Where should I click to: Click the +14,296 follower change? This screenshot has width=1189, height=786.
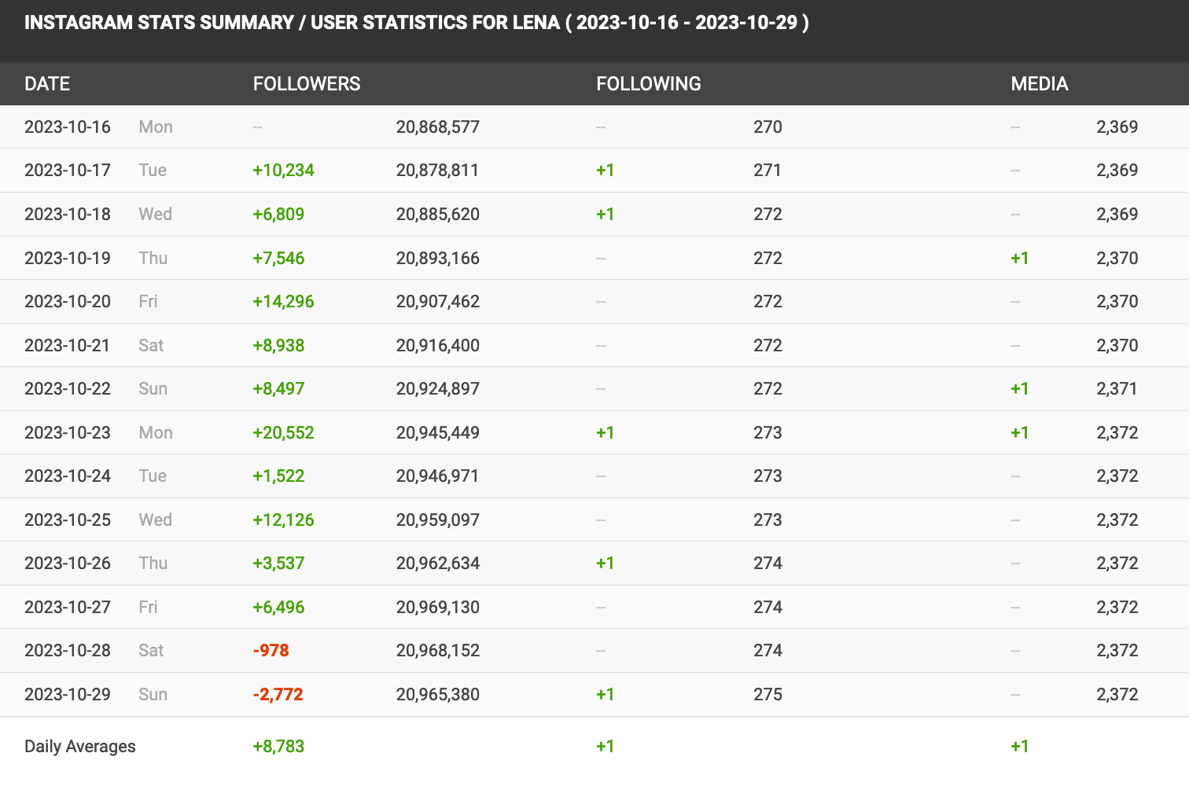[283, 302]
